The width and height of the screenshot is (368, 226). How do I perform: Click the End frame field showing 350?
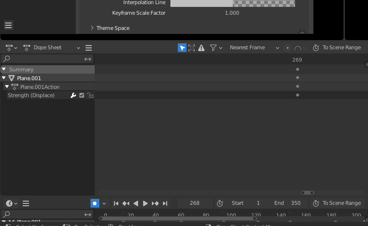pos(288,203)
